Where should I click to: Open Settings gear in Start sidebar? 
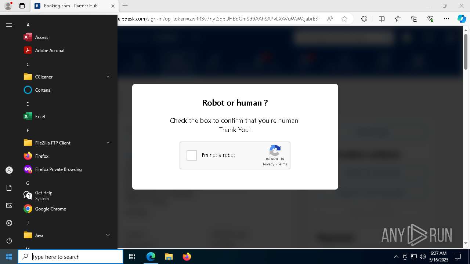click(9, 223)
